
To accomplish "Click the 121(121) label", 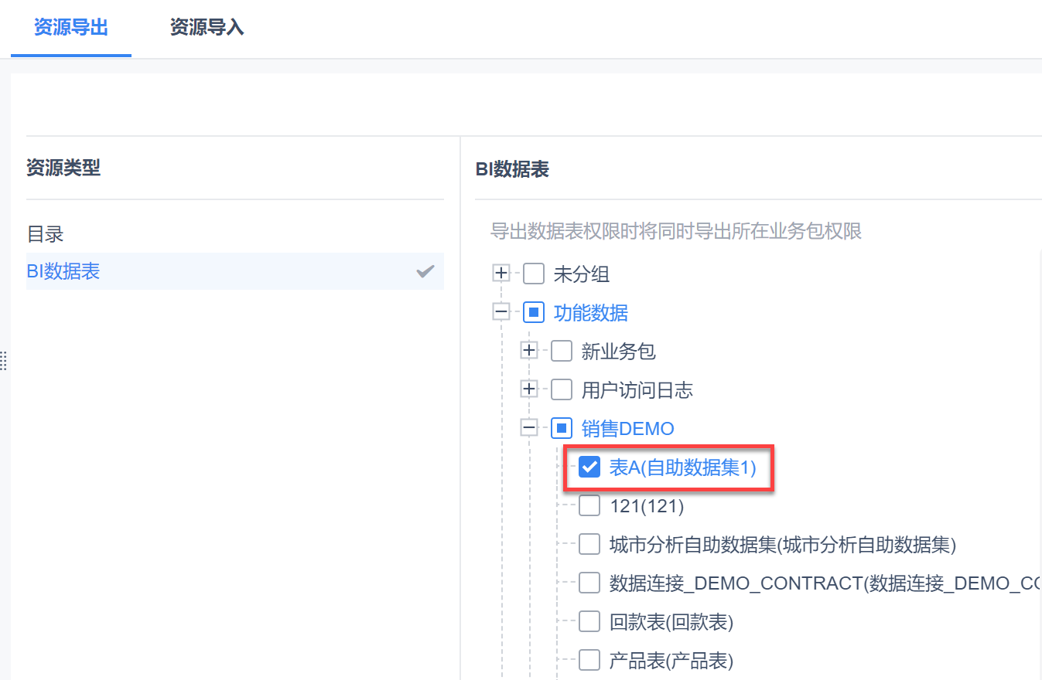I will click(647, 506).
